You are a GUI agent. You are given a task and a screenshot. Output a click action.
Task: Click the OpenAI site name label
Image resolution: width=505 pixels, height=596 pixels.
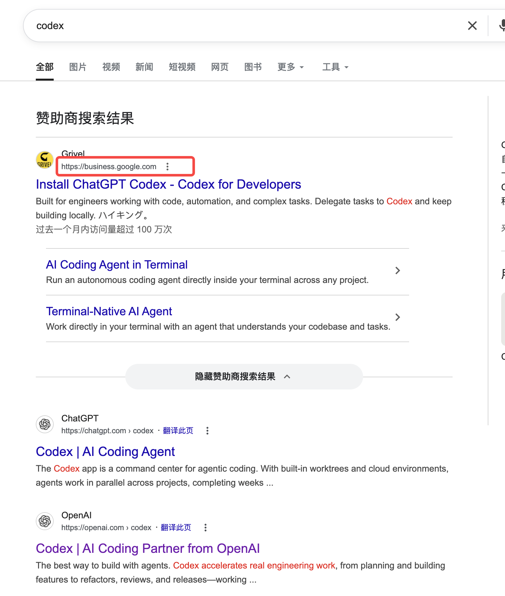[76, 515]
